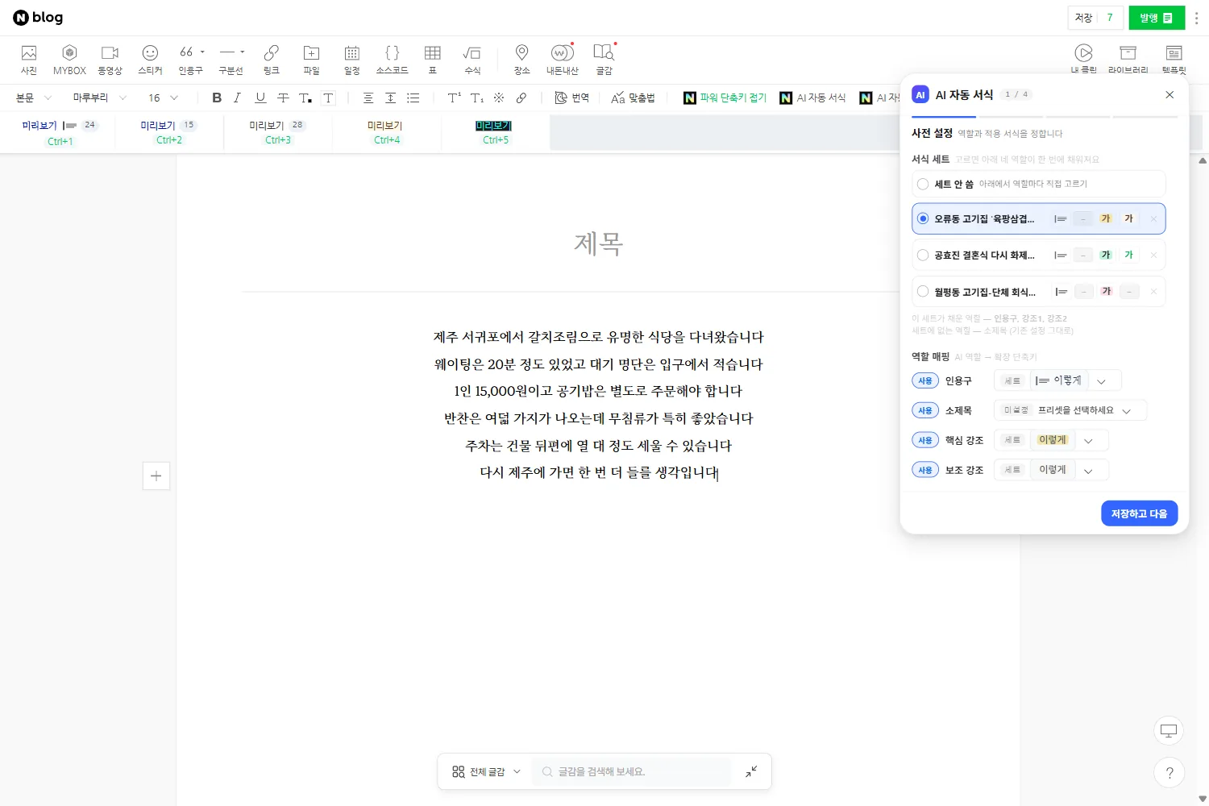Add a video using 동영상 icon
This screenshot has height=806, width=1209.
tap(110, 60)
